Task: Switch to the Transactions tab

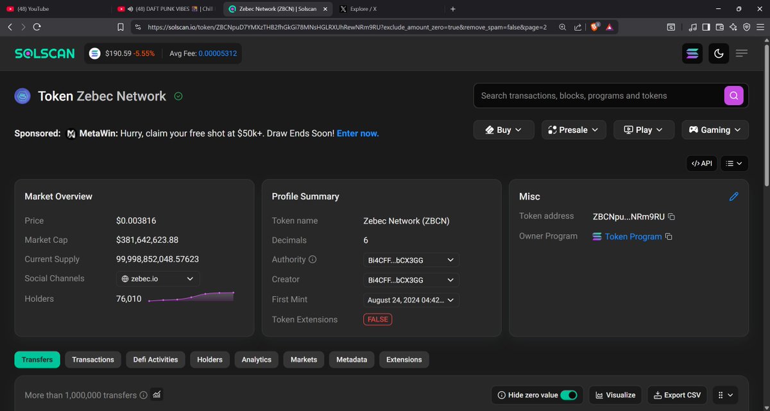Action: click(93, 360)
